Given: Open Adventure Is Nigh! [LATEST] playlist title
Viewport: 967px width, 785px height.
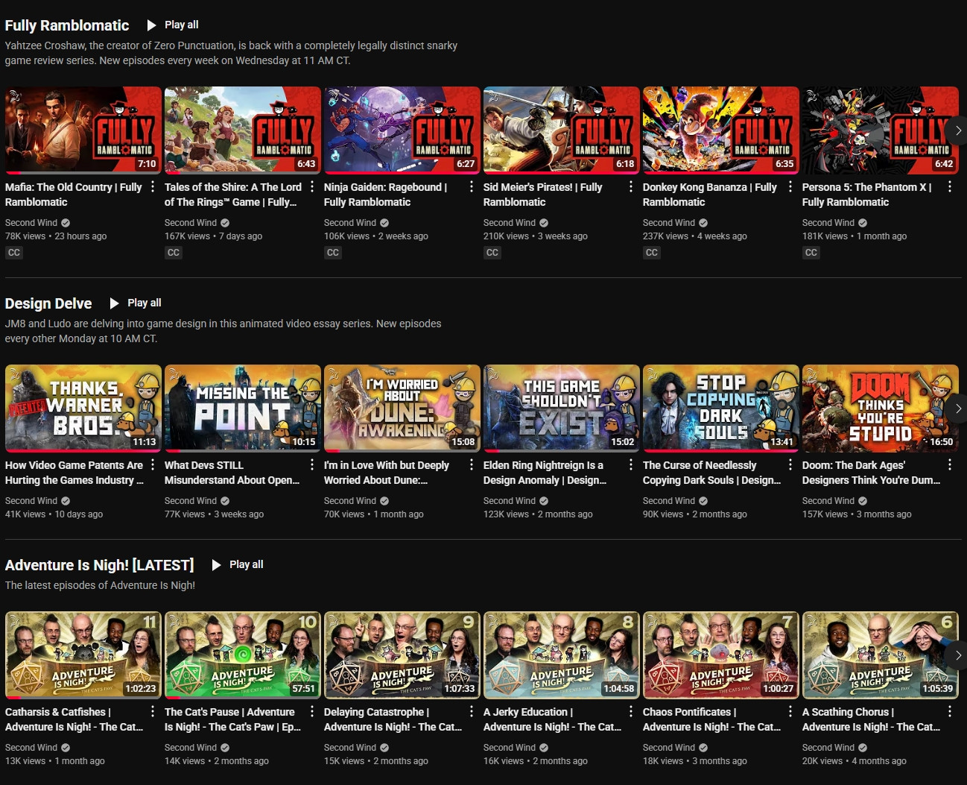Looking at the screenshot, I should (99, 565).
